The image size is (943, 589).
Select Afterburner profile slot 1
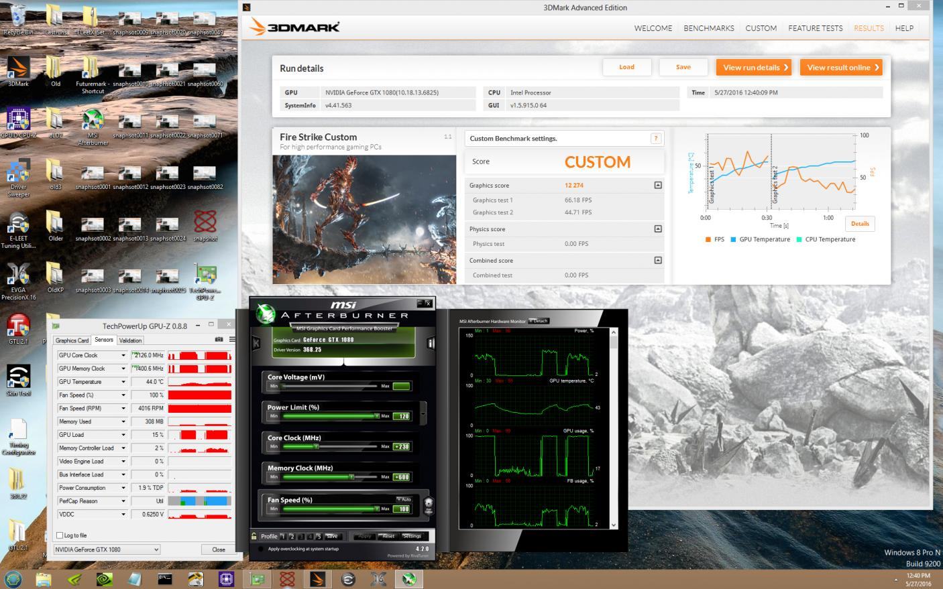click(x=282, y=536)
